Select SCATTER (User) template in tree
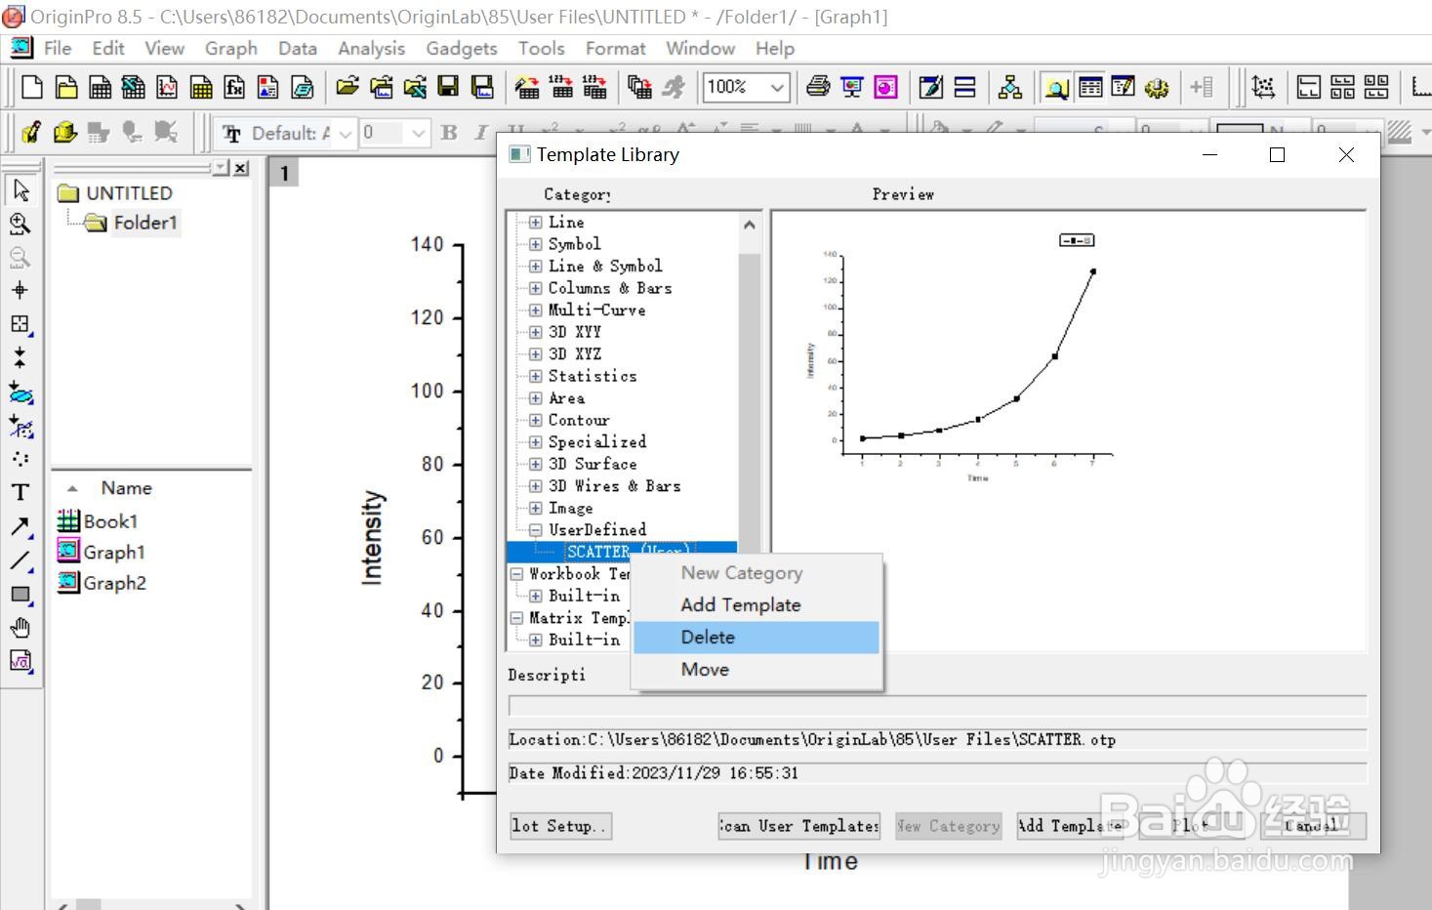 point(629,552)
